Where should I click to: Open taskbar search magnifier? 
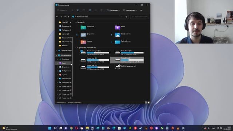pos(55,128)
